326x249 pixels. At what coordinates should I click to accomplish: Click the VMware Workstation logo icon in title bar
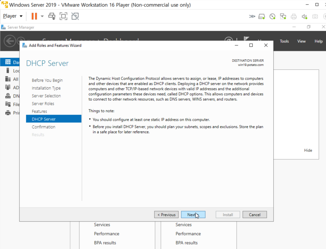(5, 5)
